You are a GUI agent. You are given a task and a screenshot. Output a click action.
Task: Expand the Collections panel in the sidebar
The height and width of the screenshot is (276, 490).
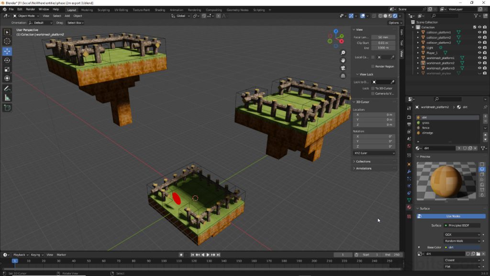tap(362, 161)
